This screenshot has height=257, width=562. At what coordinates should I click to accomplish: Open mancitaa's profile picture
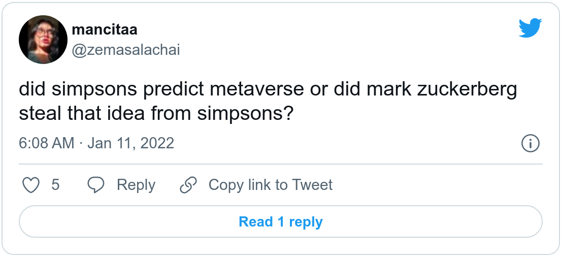(x=43, y=39)
